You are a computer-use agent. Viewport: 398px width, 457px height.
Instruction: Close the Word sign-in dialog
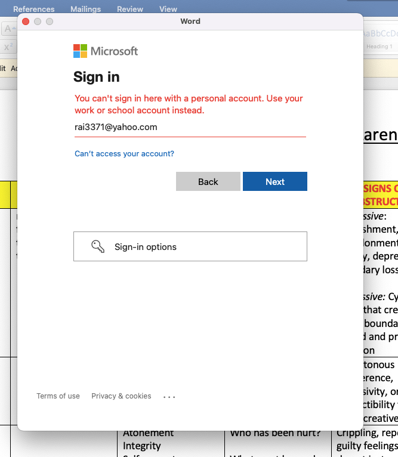(26, 21)
